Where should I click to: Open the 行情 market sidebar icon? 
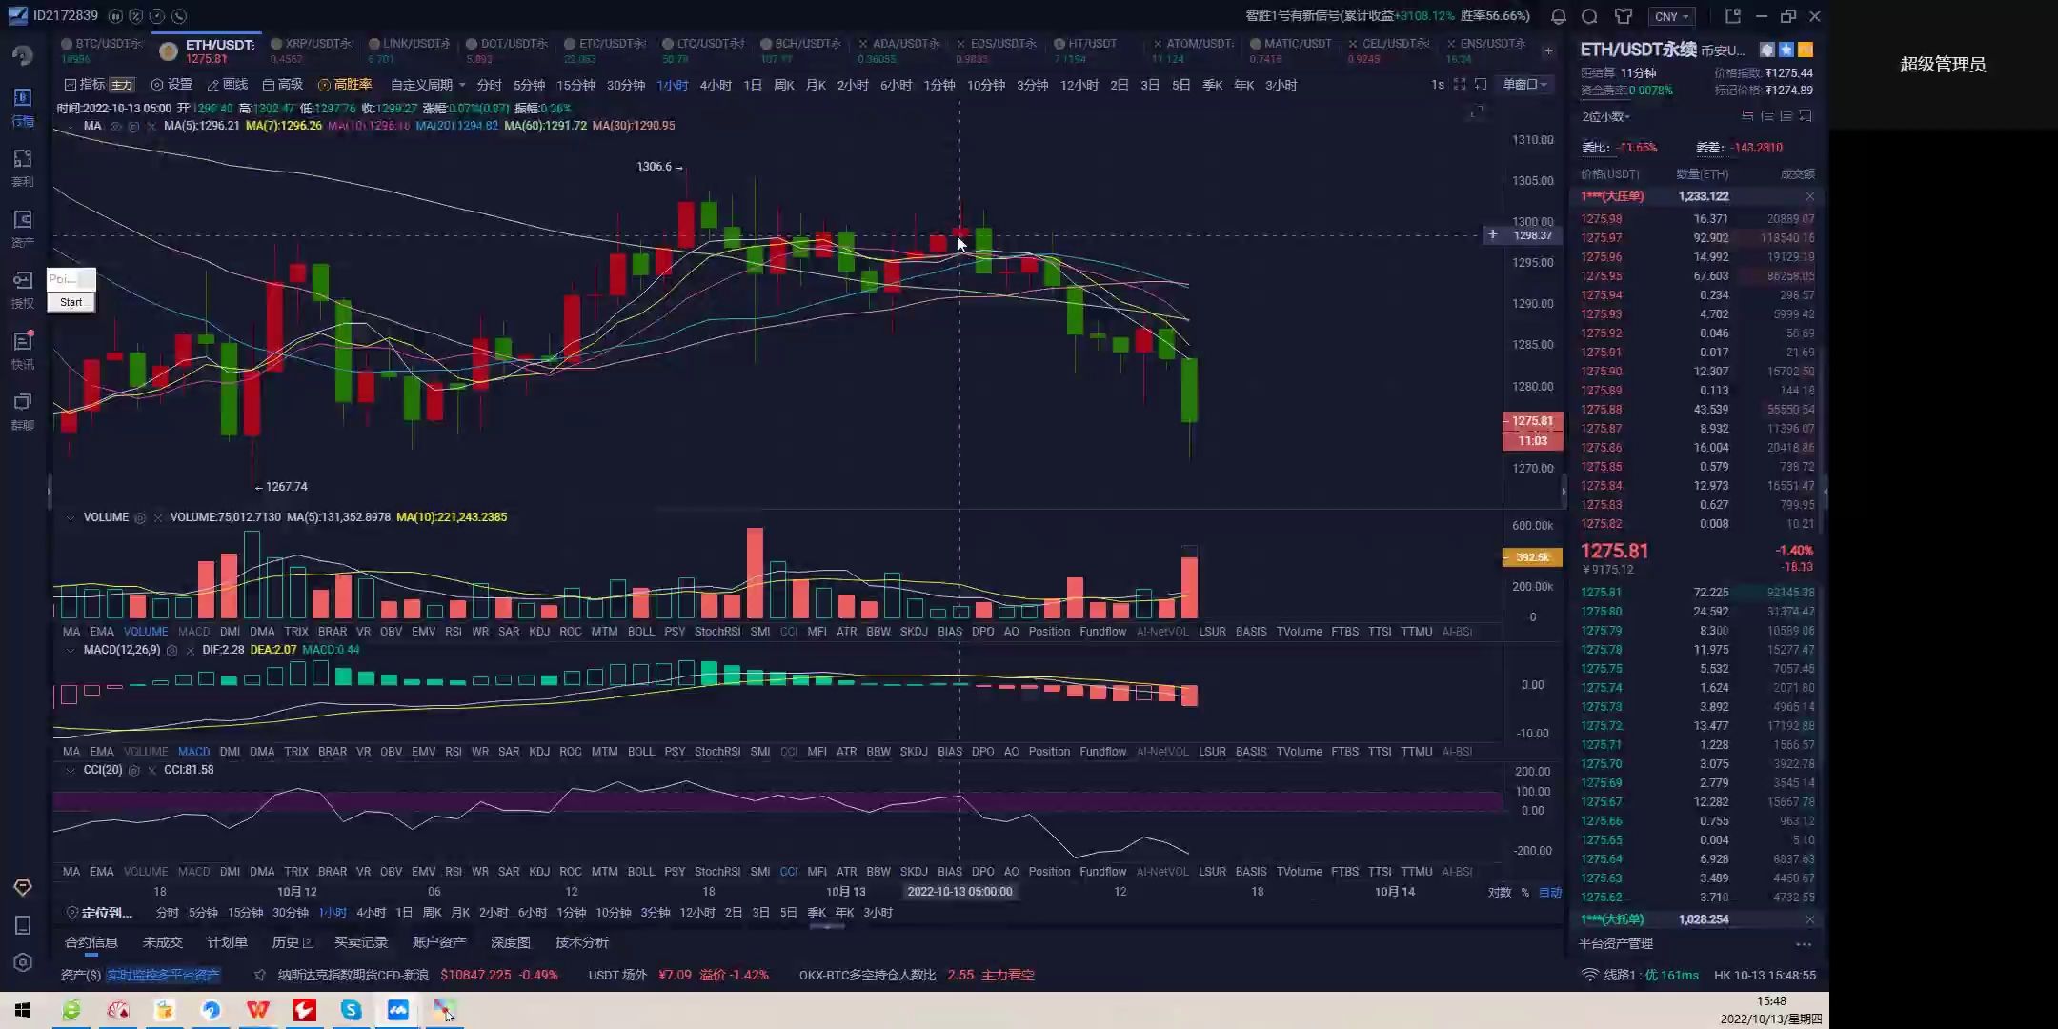point(23,107)
